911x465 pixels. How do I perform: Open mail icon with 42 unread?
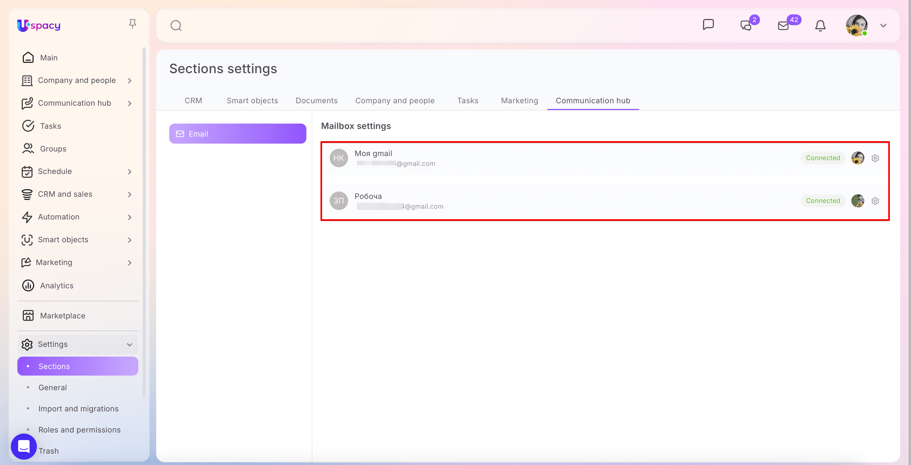tap(783, 26)
